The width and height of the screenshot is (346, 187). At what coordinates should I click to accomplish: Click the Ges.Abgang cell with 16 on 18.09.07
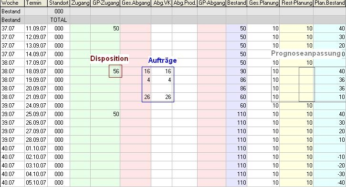point(136,71)
